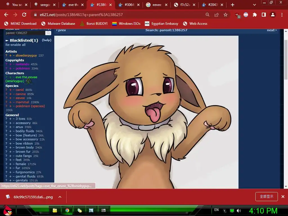Click the 全部显示 show all button
Screen dimensions: 288x216
pyautogui.click(x=267, y=197)
